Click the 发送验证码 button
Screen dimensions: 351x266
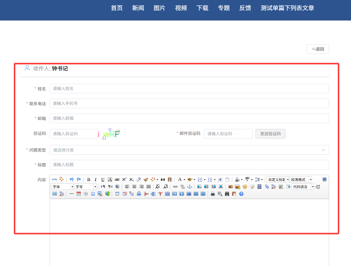[x=270, y=134]
